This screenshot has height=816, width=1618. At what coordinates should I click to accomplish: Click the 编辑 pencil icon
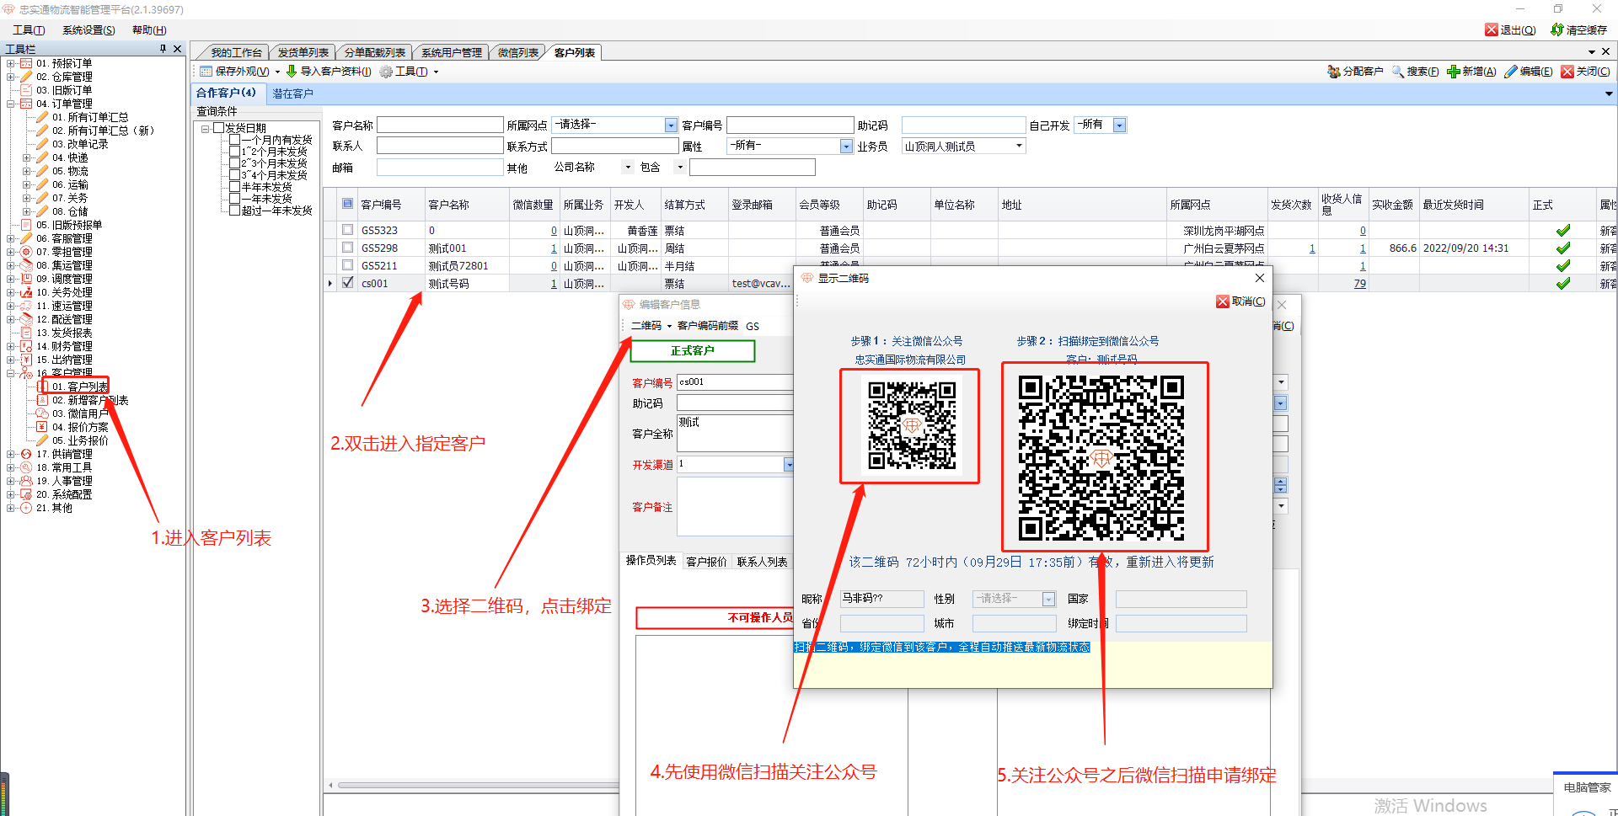tap(1510, 72)
